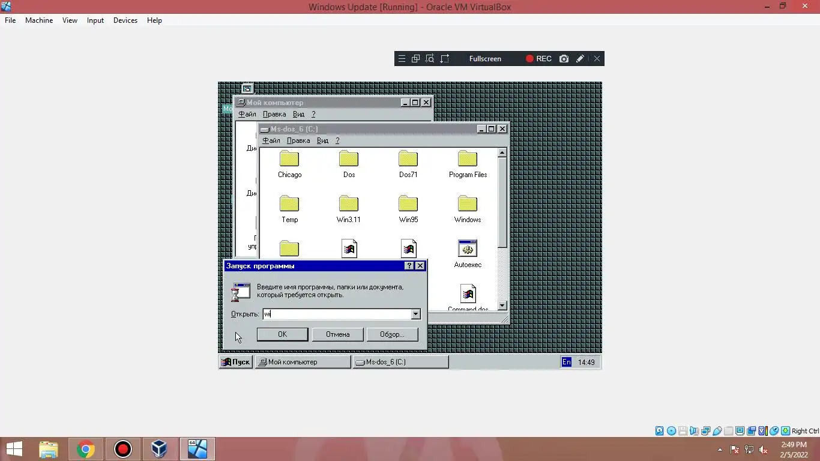The height and width of the screenshot is (461, 820).
Task: Click the VirtualBox display status icon
Action: (740, 431)
